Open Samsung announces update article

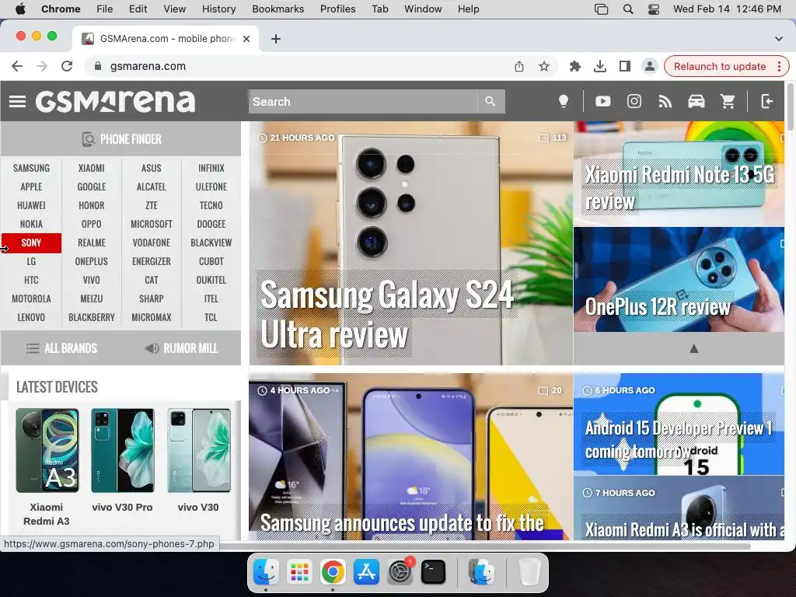pyautogui.click(x=411, y=457)
